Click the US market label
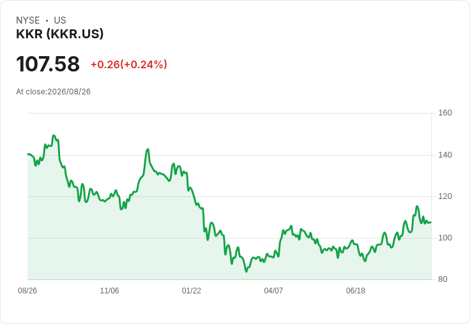Screen dimensions: 470x324 (x=60, y=20)
